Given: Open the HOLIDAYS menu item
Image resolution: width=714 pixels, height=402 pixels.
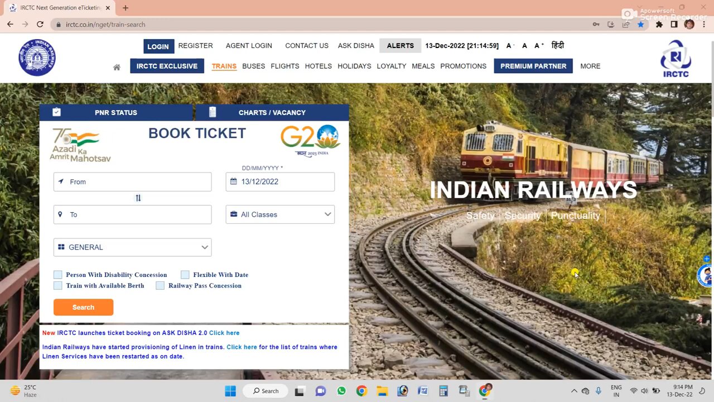Looking at the screenshot, I should pyautogui.click(x=354, y=66).
